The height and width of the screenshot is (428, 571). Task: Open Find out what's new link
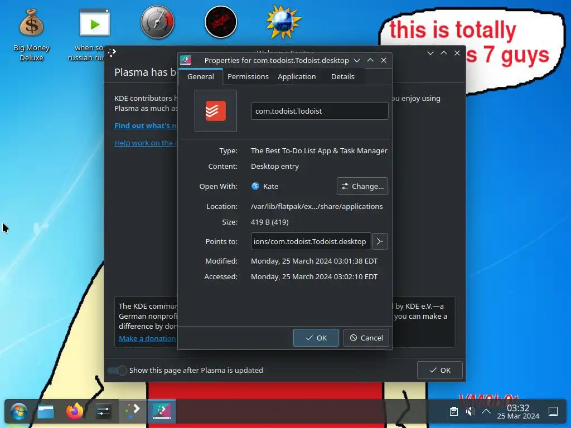[146, 125]
